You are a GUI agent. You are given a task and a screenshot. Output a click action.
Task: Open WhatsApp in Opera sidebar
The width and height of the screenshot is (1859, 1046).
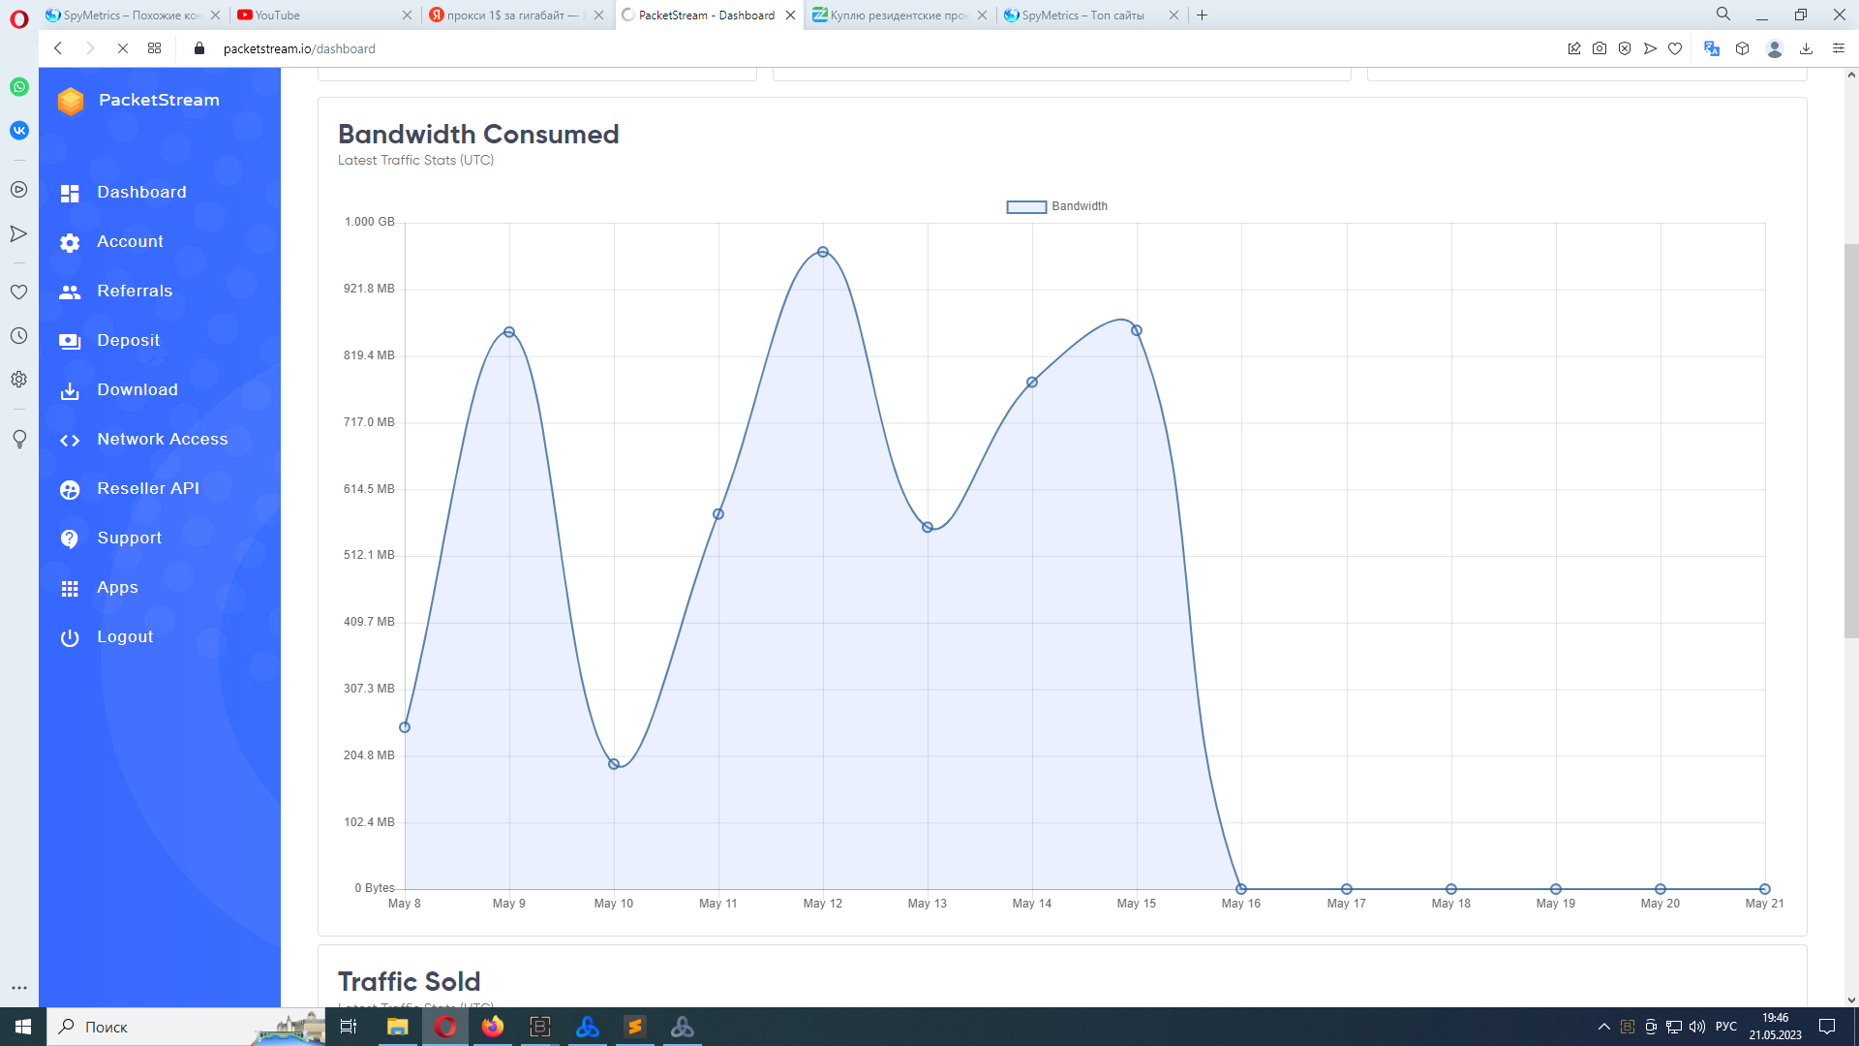click(x=19, y=87)
